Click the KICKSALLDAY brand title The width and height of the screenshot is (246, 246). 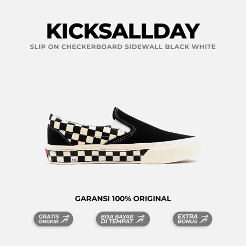[123, 31]
